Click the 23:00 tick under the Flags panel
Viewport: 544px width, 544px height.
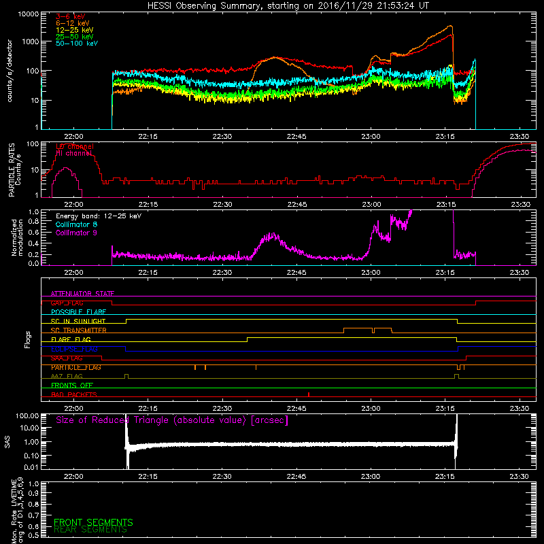pos(371,409)
